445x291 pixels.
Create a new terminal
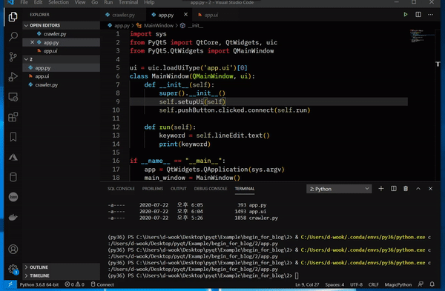point(381,189)
